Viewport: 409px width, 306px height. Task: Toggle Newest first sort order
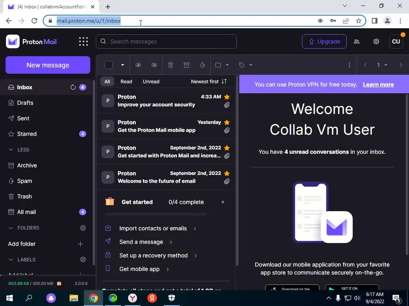(x=208, y=81)
